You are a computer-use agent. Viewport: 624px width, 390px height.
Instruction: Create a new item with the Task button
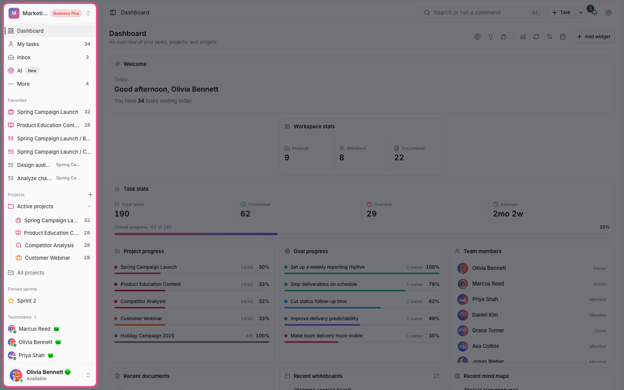pos(561,12)
